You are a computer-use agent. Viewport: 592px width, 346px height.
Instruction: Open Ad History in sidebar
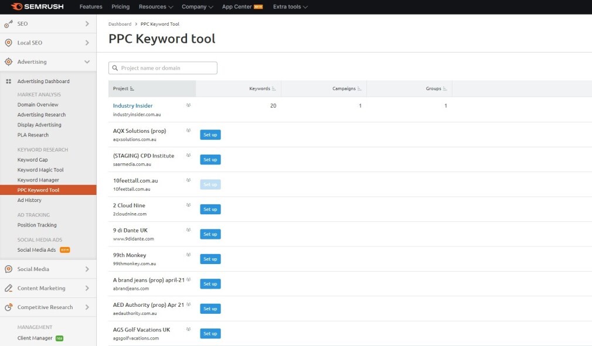(x=29, y=200)
